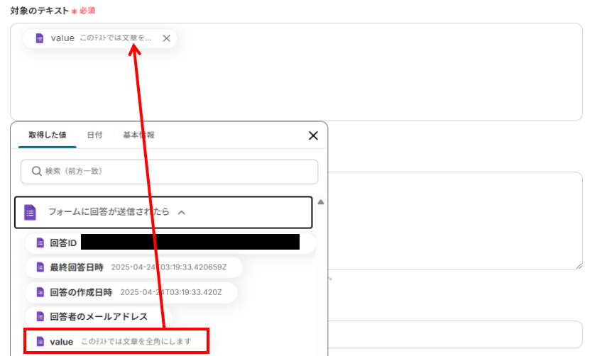Click the icon next to 回答の作成日時
This screenshot has width=590, height=356.
[x=40, y=292]
